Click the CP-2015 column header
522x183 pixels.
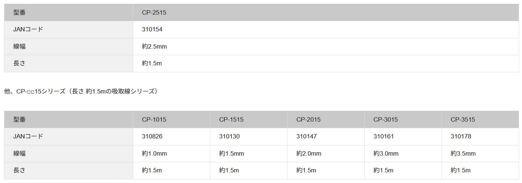coord(309,119)
